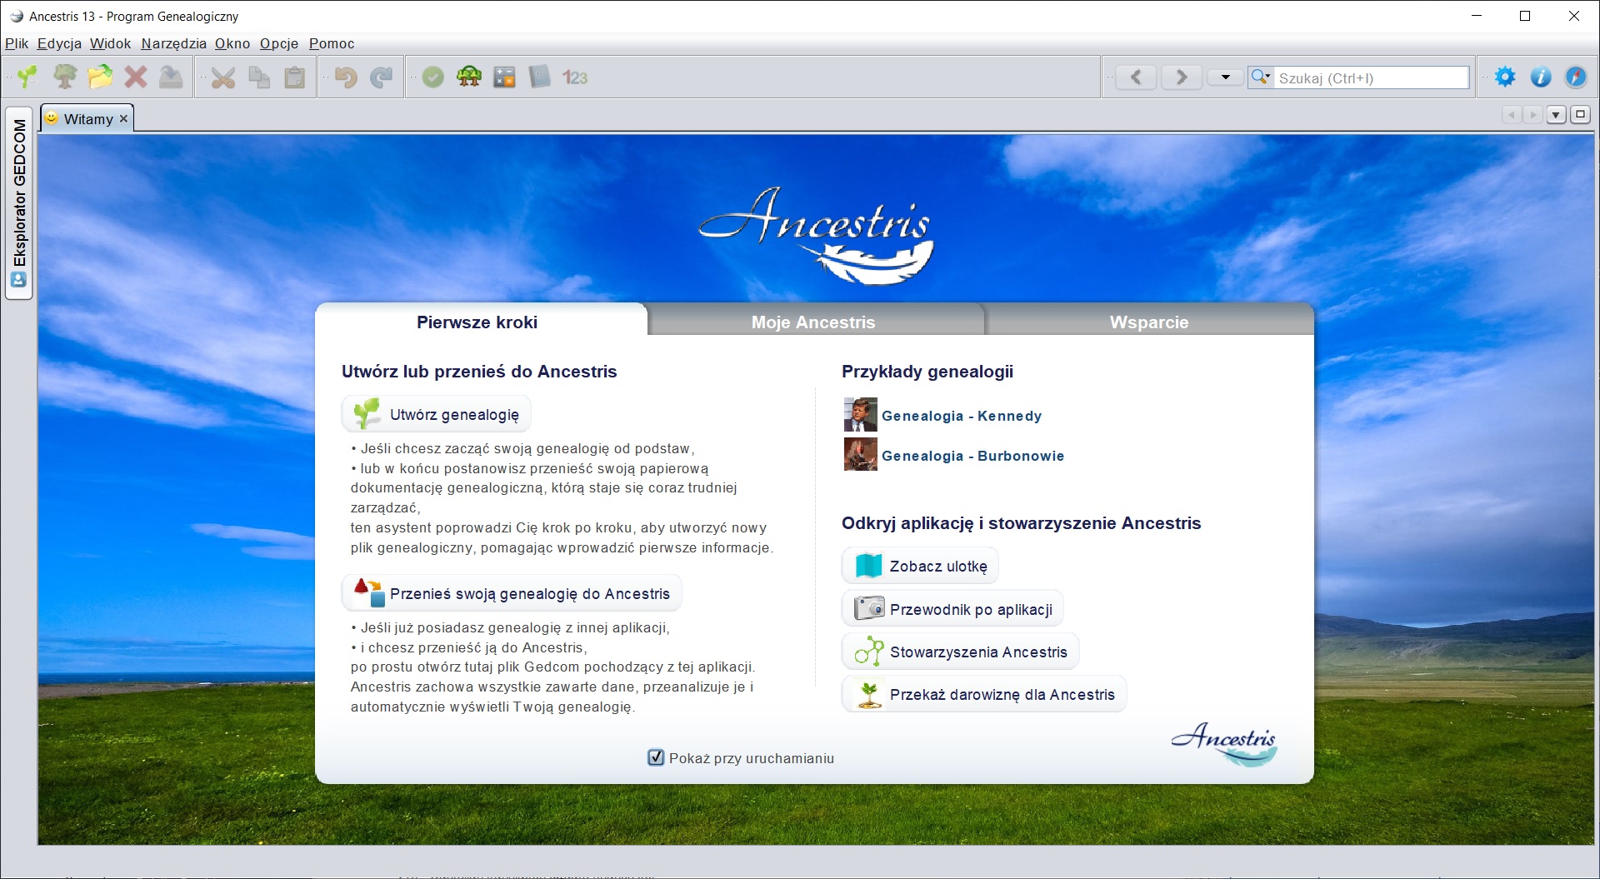Click the two-trees merge icon

click(469, 77)
